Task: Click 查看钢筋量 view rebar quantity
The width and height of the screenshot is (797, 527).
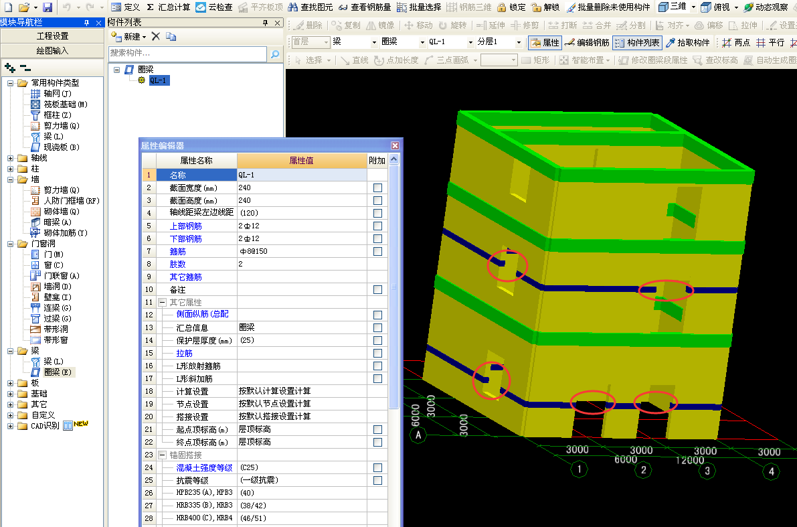Action: pyautogui.click(x=365, y=7)
